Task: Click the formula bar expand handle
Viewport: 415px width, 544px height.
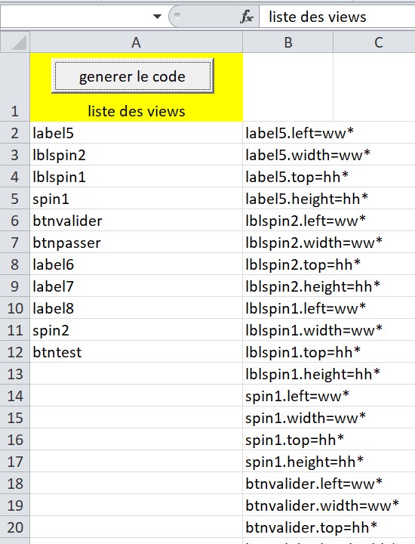Action: click(177, 15)
